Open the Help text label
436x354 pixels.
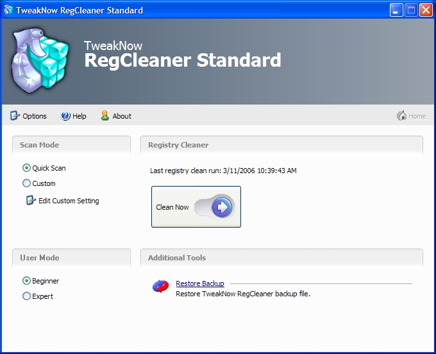click(80, 116)
